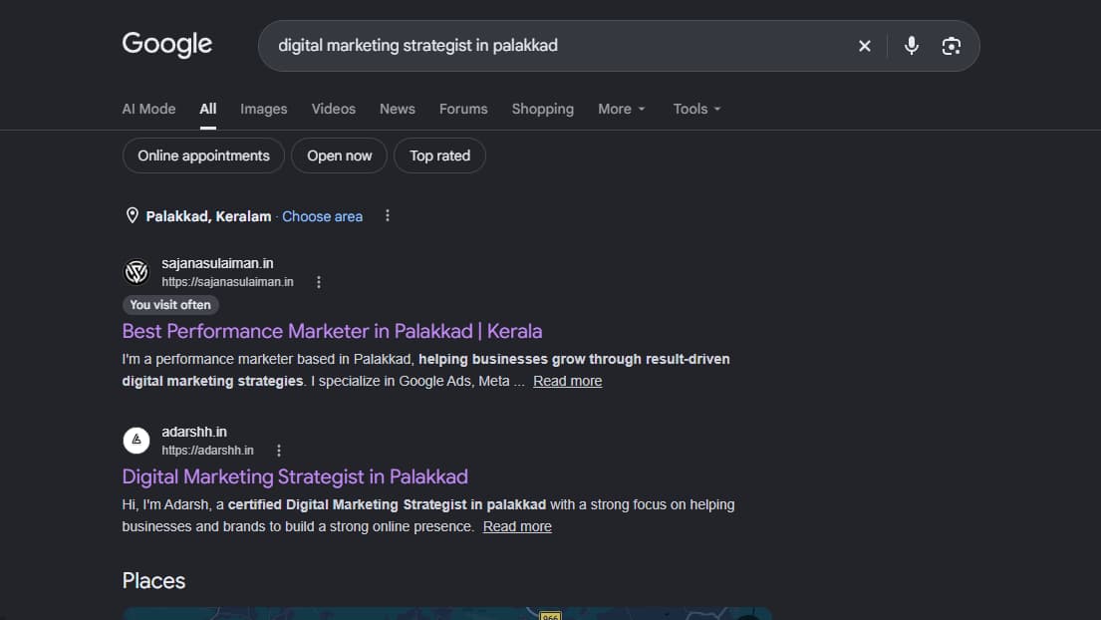Open options menu next to Choose area
Viewport: 1101px width, 620px height.
(x=387, y=215)
